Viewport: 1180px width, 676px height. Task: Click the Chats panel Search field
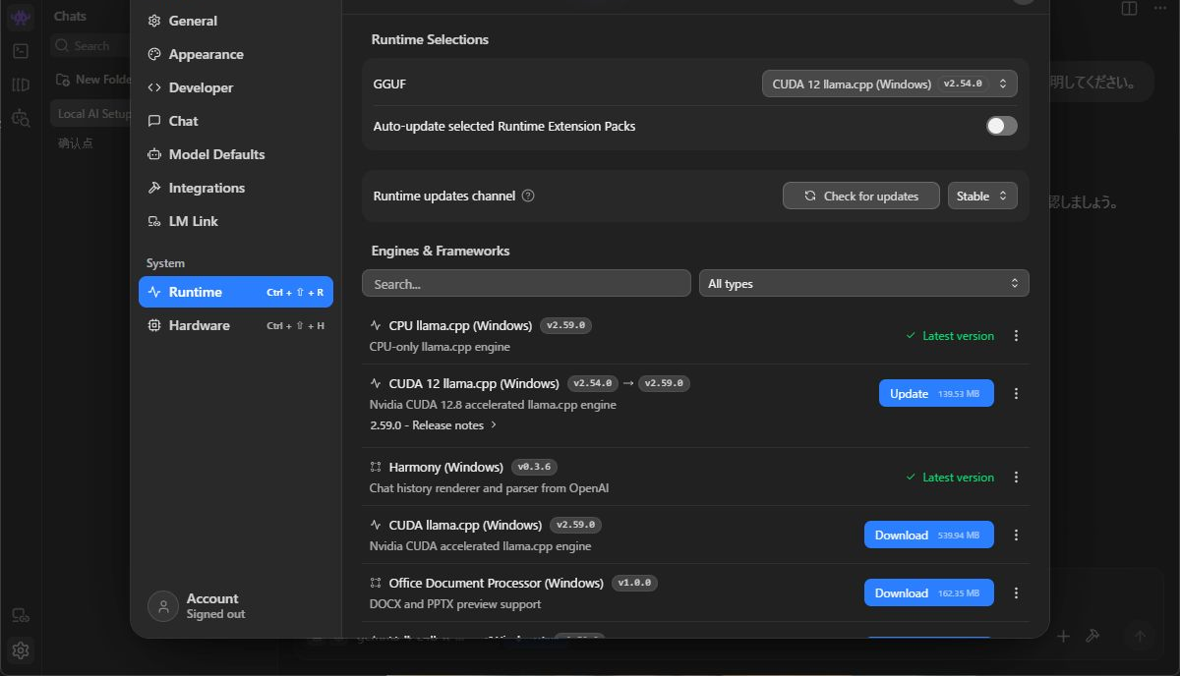click(89, 45)
